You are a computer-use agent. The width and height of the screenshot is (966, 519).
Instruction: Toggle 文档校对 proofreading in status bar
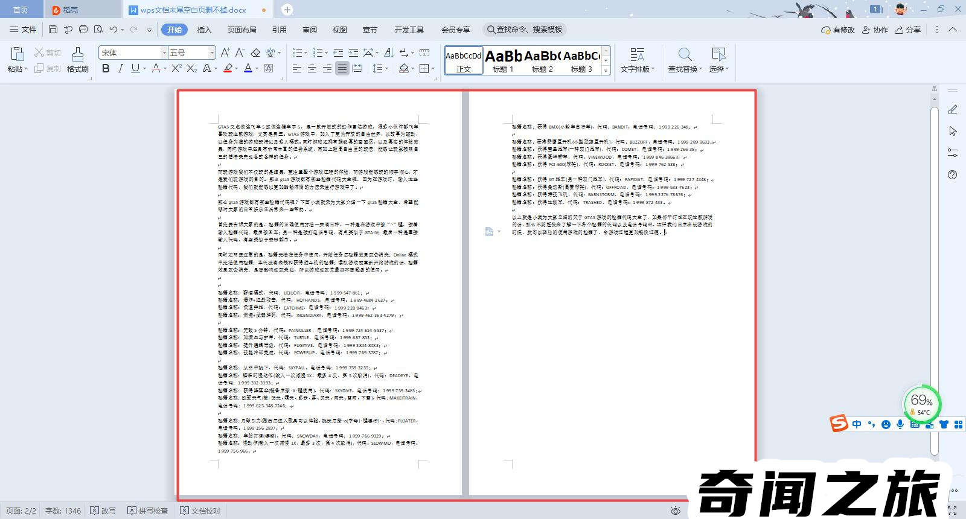coord(200,511)
